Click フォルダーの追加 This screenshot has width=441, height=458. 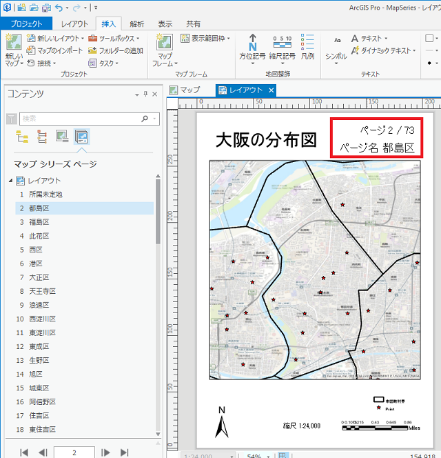(x=116, y=51)
